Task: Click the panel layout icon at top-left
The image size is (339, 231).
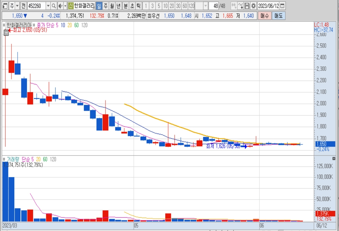Action: [x=5, y=6]
